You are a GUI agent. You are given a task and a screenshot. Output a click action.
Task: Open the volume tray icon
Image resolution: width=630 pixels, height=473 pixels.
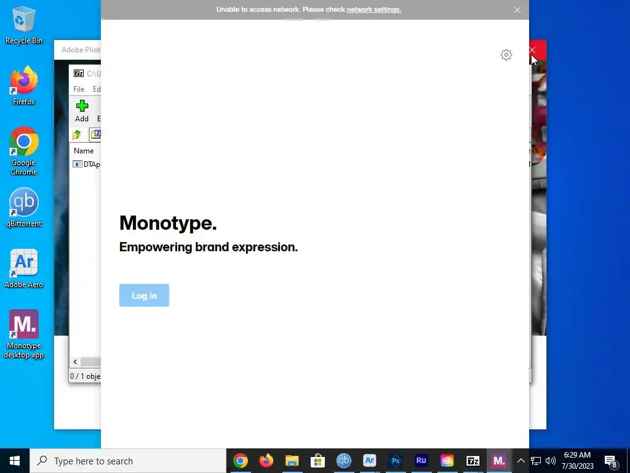click(x=551, y=461)
